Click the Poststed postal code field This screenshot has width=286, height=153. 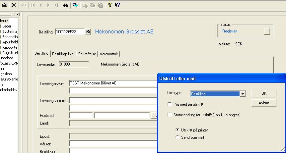(81, 116)
